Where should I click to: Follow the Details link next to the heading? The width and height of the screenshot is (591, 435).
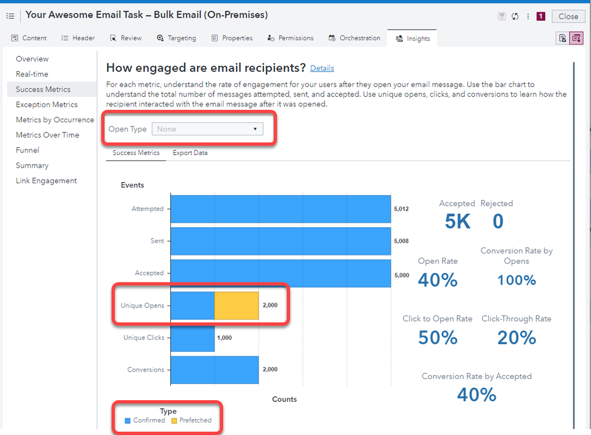click(322, 68)
